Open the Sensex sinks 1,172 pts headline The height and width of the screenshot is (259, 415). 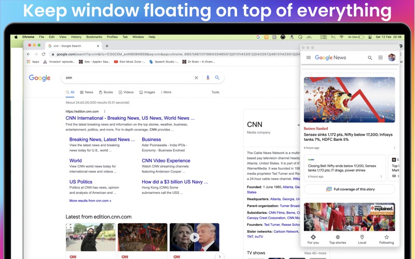click(348, 137)
